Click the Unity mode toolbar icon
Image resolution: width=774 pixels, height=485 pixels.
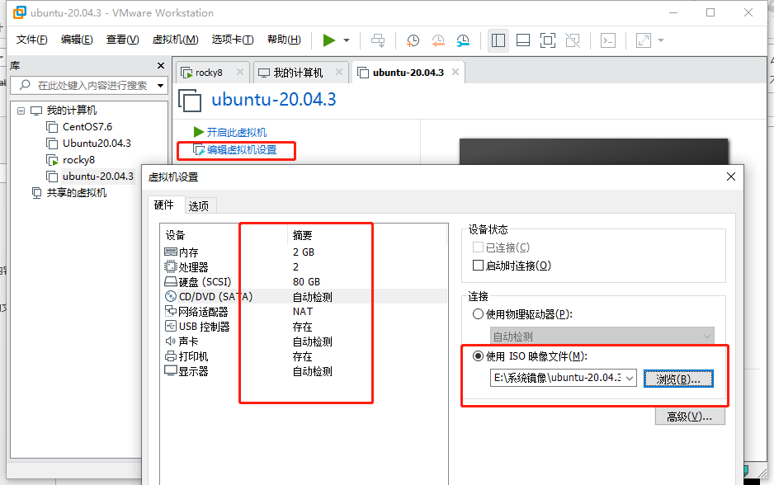573,40
